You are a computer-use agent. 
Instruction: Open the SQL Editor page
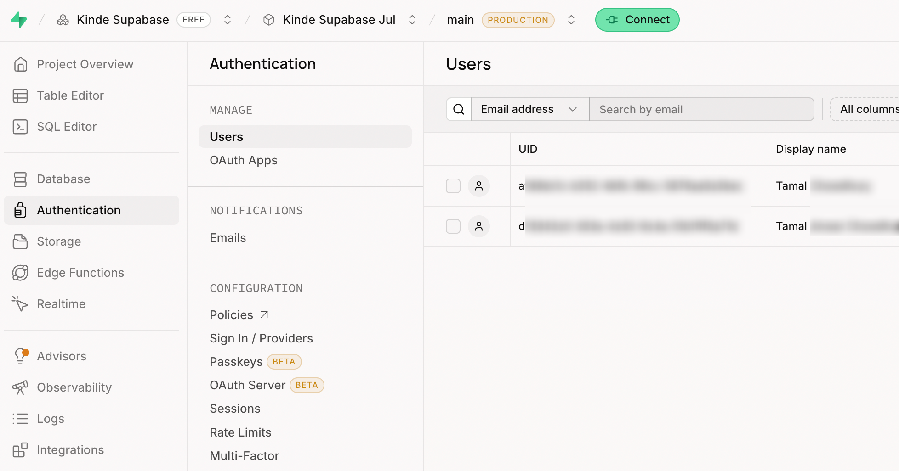coord(91,127)
